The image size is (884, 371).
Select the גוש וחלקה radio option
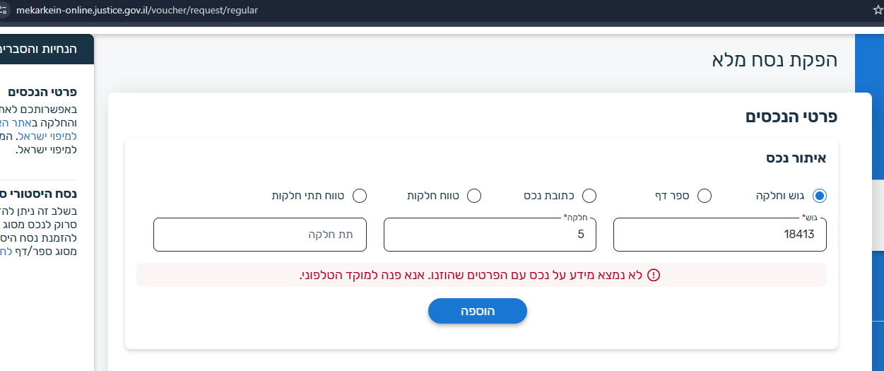[x=820, y=196]
